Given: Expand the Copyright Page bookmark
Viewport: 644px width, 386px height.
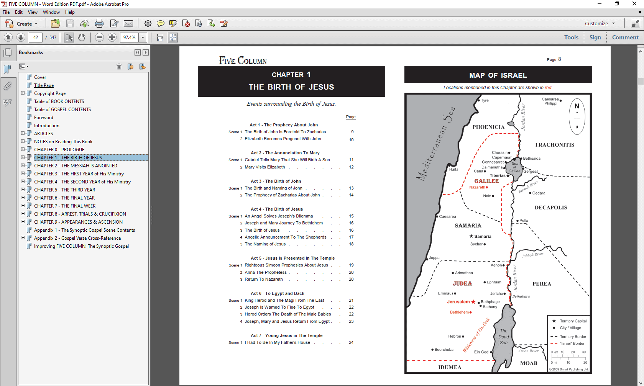Looking at the screenshot, I should click(23, 93).
